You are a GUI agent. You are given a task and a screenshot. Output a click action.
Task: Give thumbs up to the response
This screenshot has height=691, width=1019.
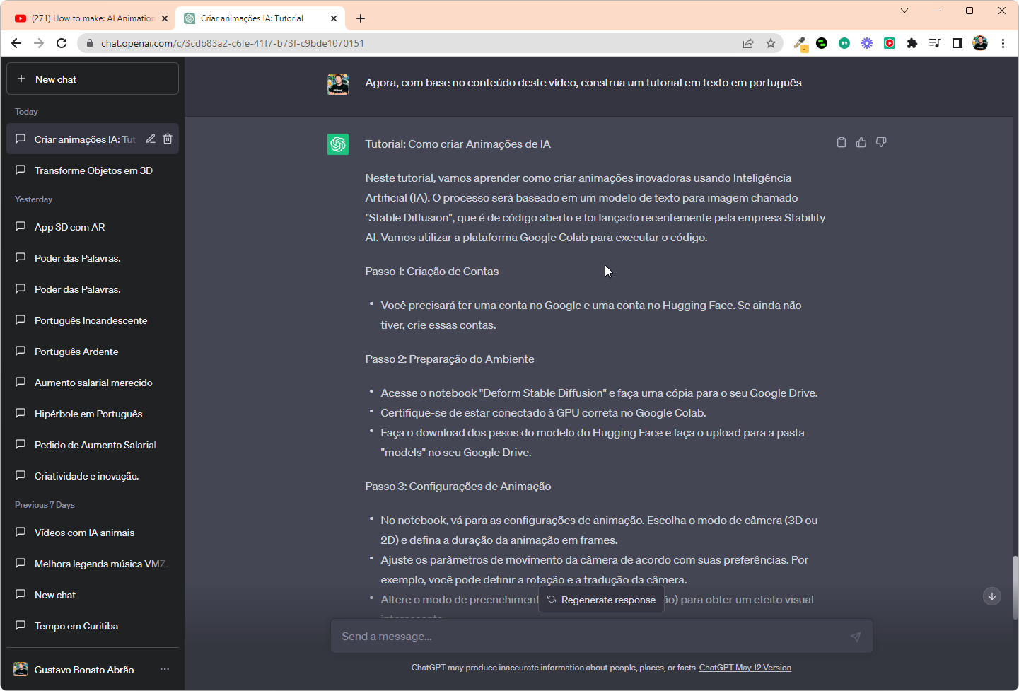pos(861,142)
